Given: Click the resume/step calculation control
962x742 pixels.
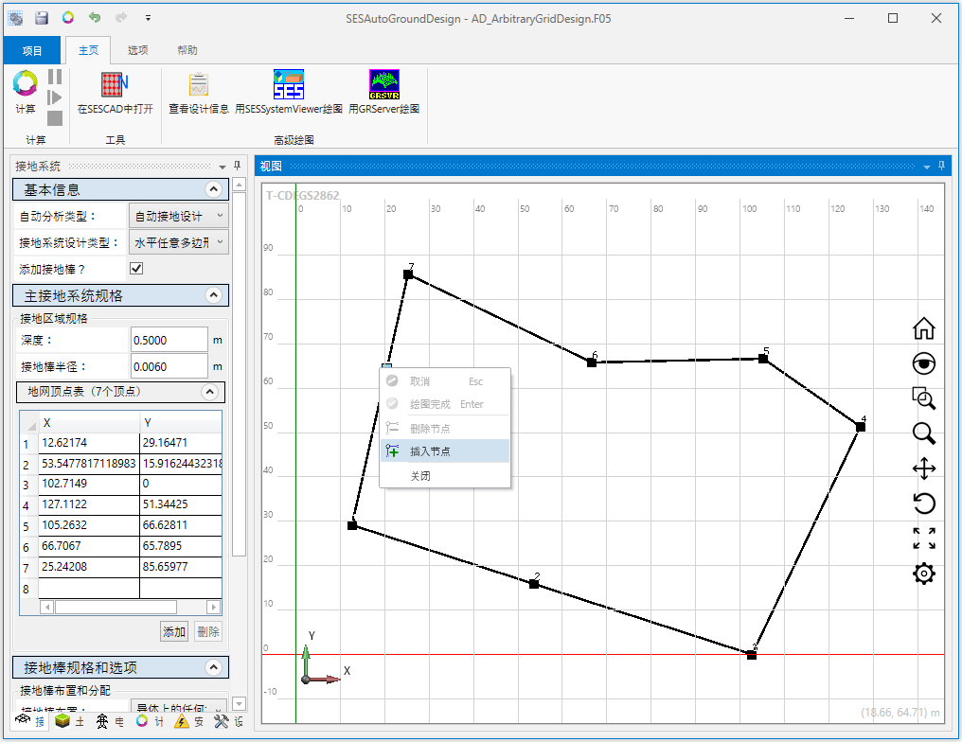Looking at the screenshot, I should point(55,97).
